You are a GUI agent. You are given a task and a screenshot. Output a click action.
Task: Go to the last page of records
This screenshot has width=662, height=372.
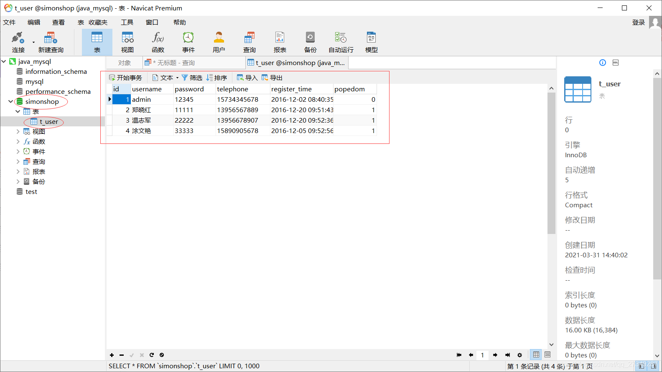point(507,355)
